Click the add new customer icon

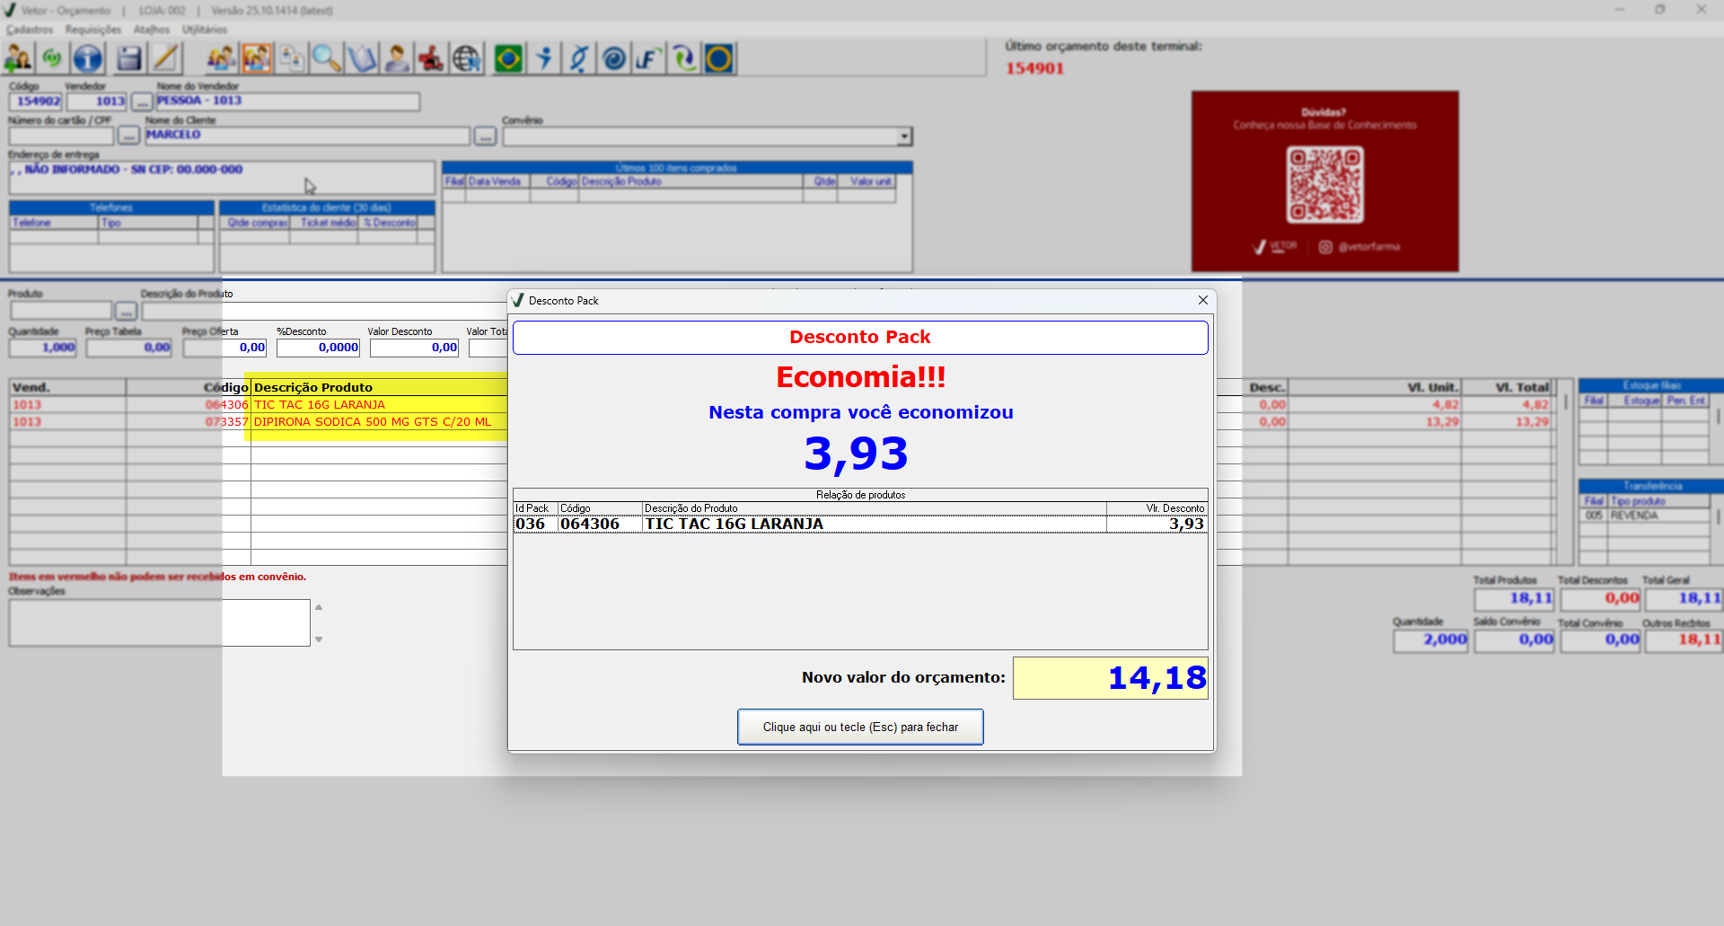18,59
